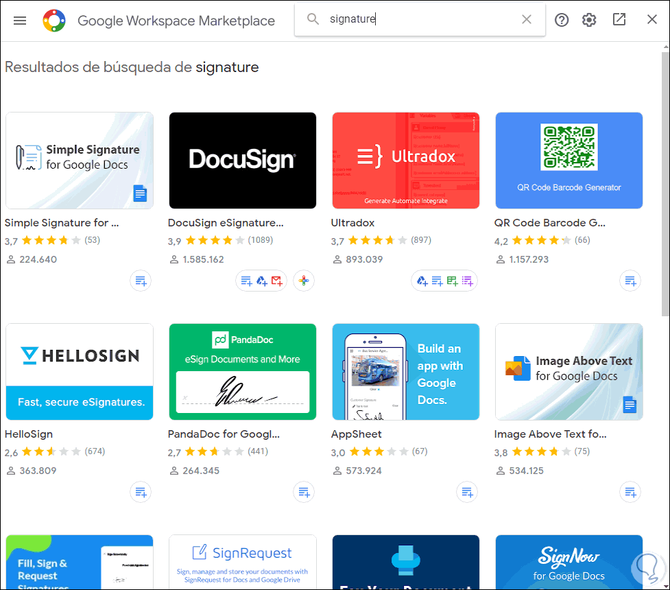Viewport: 670px width, 590px height.
Task: Open the PandaDoc eSign thumbnail
Action: (x=243, y=372)
